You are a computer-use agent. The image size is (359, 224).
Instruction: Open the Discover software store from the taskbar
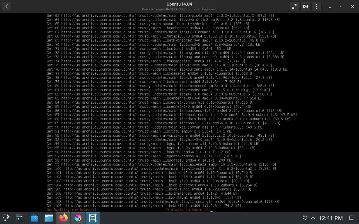[34, 218]
